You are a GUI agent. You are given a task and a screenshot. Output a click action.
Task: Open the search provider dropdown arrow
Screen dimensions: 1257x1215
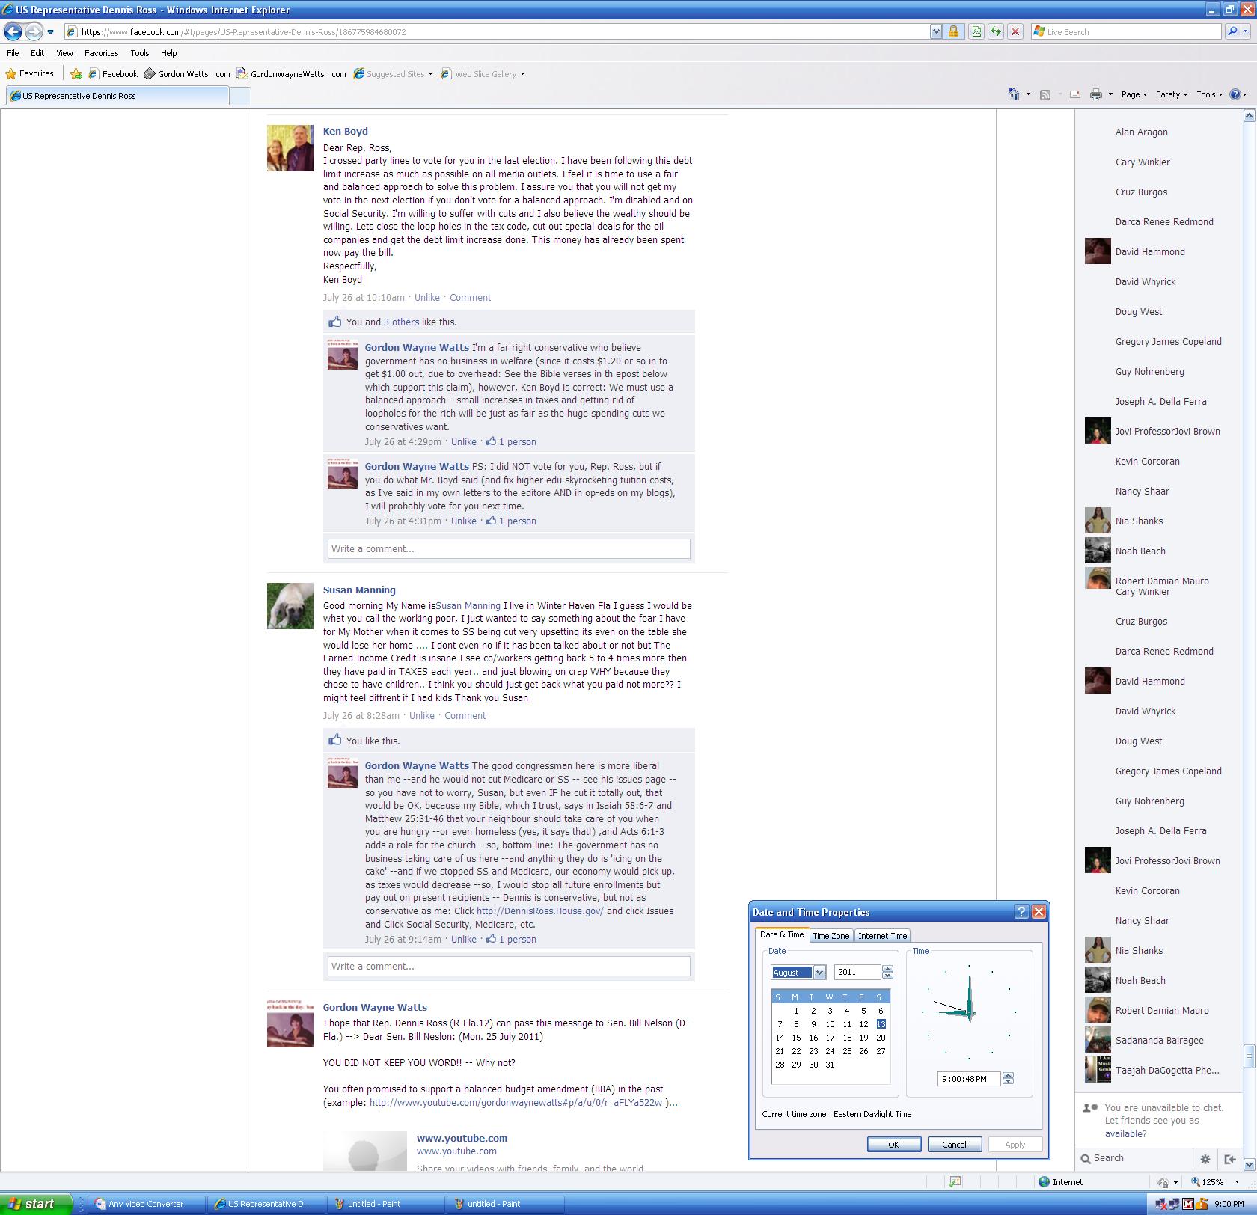[1246, 31]
